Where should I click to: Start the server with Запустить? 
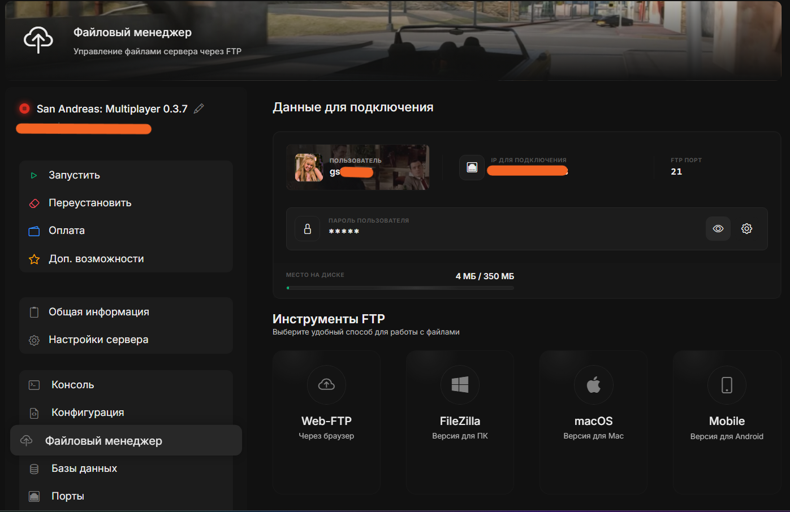(74, 175)
